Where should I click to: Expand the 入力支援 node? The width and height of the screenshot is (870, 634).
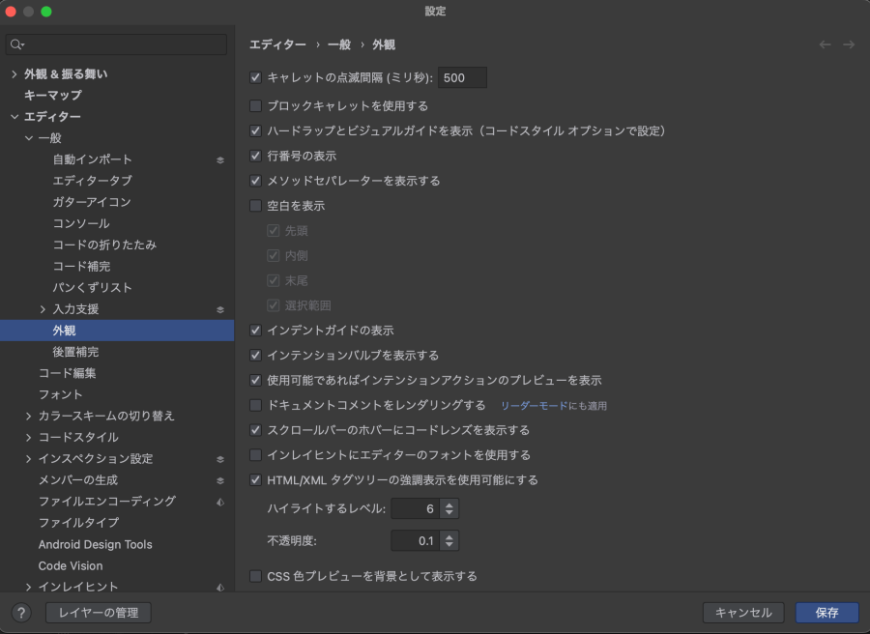click(43, 309)
